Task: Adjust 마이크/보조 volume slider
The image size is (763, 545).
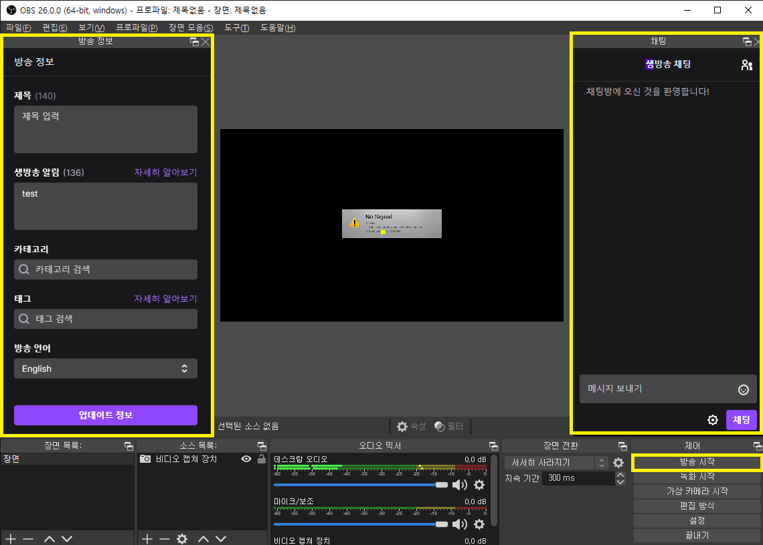Action: pyautogui.click(x=361, y=524)
